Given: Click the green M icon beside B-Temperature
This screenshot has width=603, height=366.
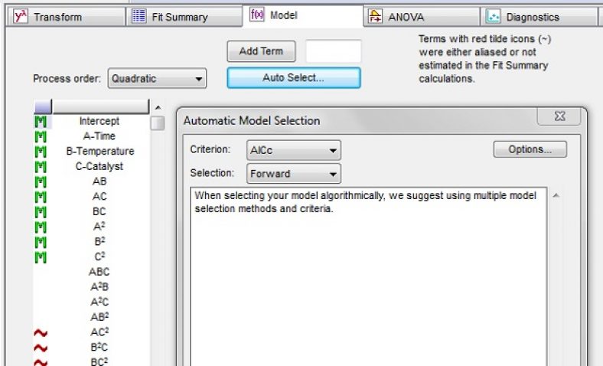Looking at the screenshot, I should [x=41, y=152].
